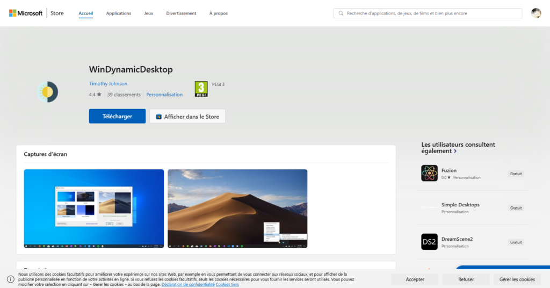Click Refuser on cookie banner
This screenshot has width=550, height=288.
[466, 279]
